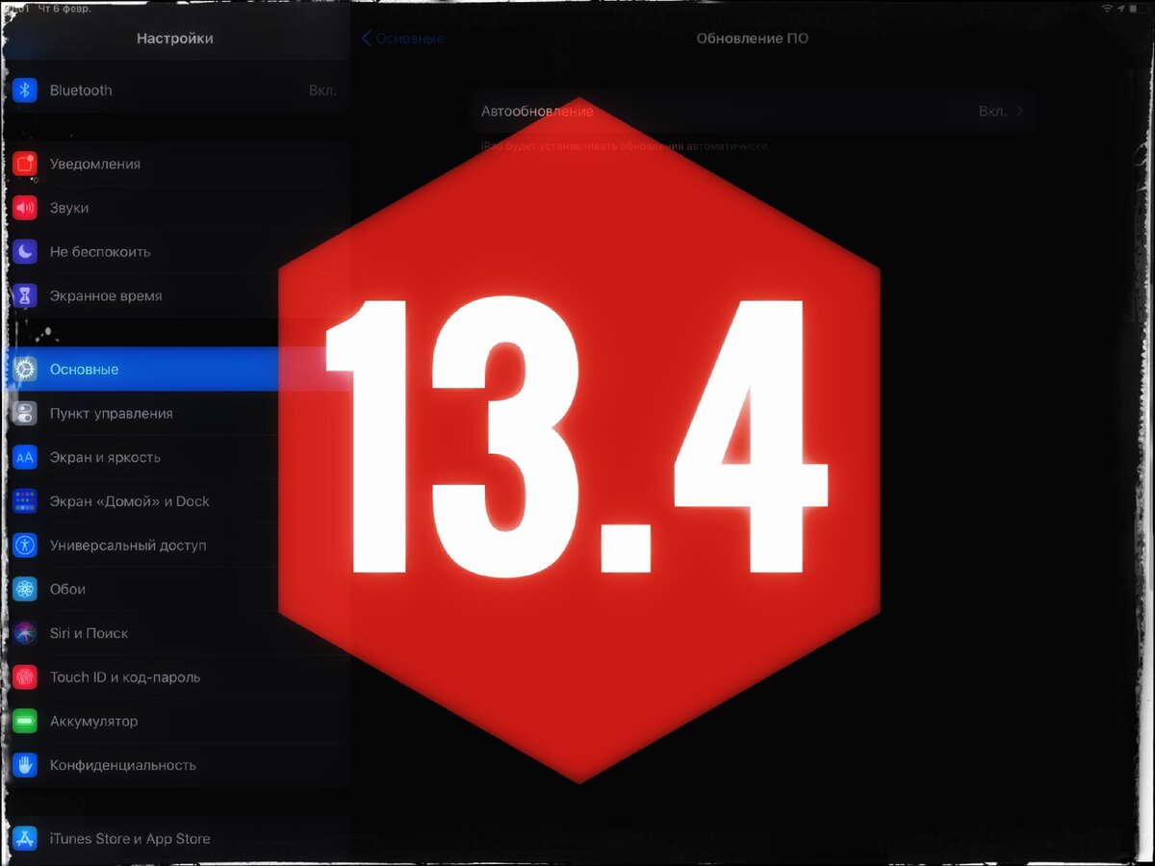
Task: Tap the Основные back button
Action: coord(404,38)
